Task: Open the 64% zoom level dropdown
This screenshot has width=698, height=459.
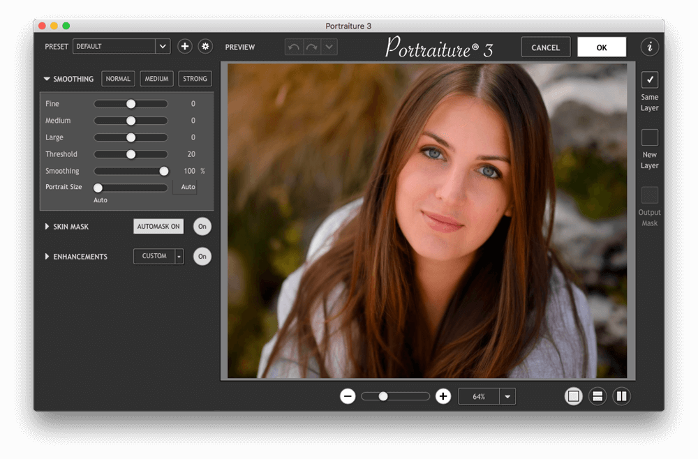Action: (507, 396)
